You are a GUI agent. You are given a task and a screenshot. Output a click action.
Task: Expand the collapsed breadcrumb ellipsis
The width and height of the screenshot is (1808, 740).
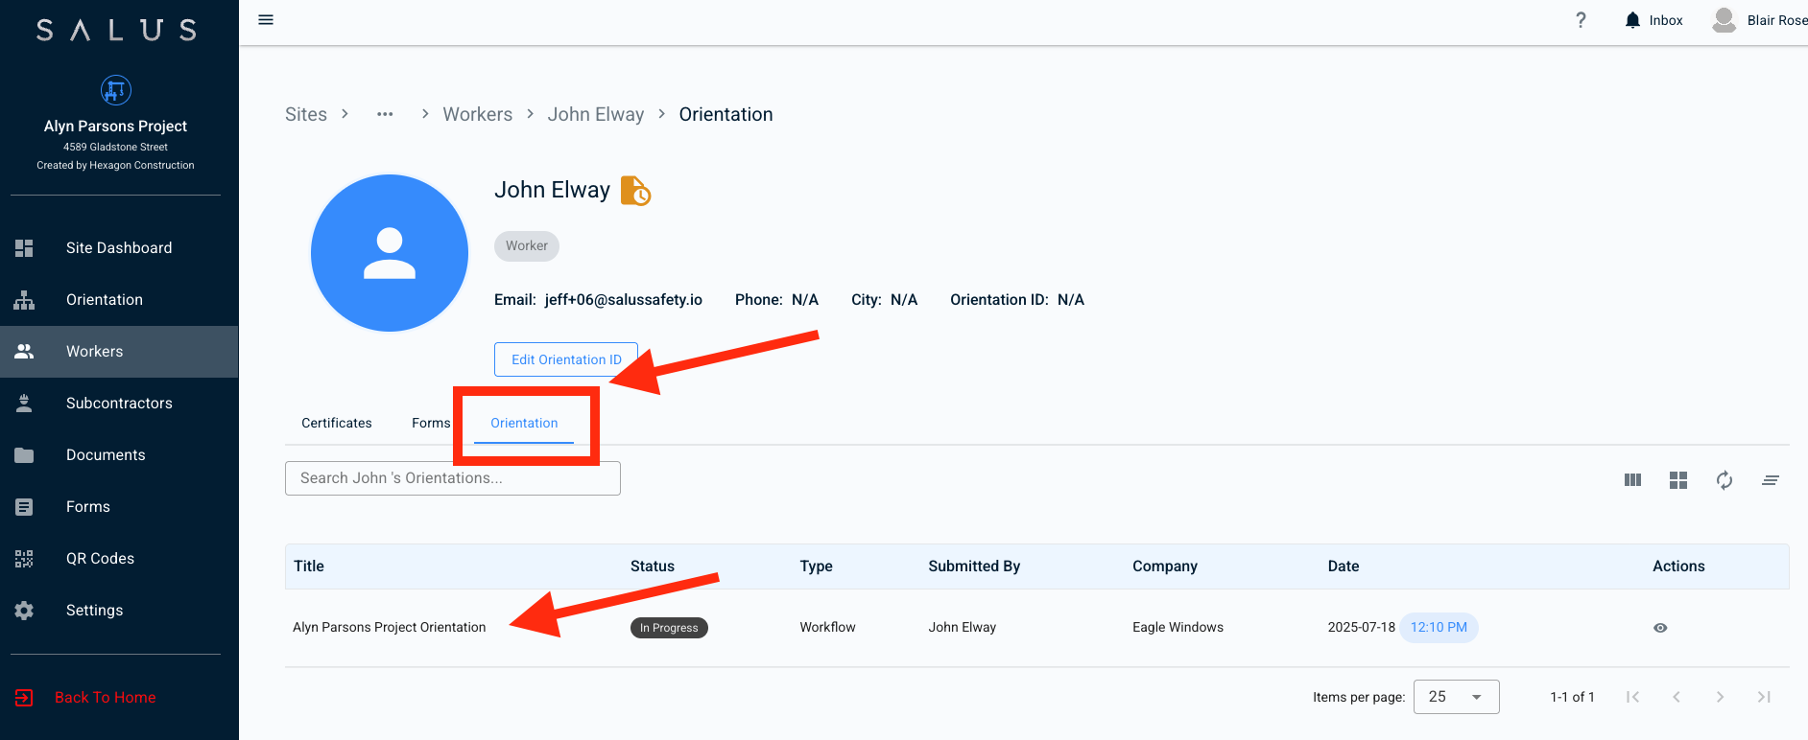(385, 114)
